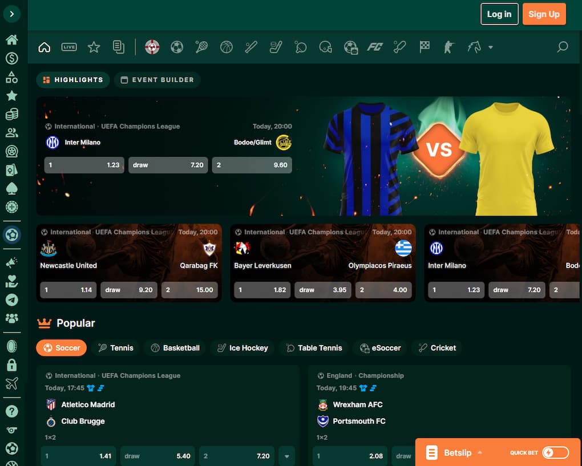Viewport: 582px width, 466px height.
Task: Switch to the Event Builder tab
Action: (157, 80)
